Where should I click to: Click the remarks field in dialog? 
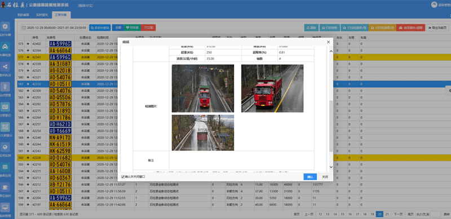241,160
